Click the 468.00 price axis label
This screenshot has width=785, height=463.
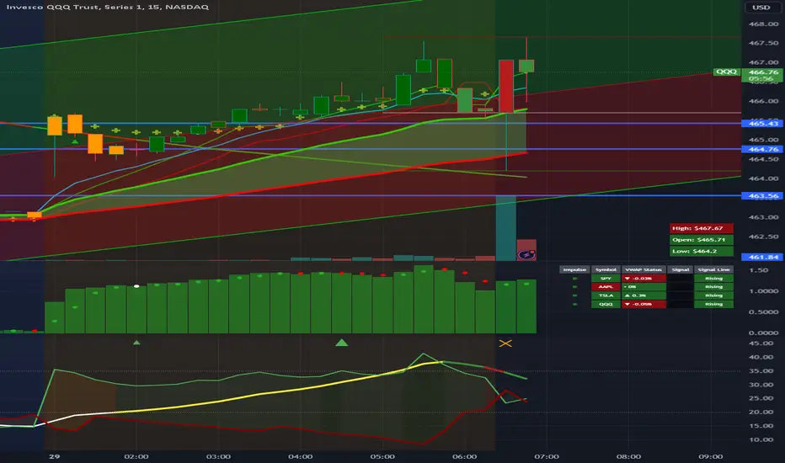[x=763, y=24]
